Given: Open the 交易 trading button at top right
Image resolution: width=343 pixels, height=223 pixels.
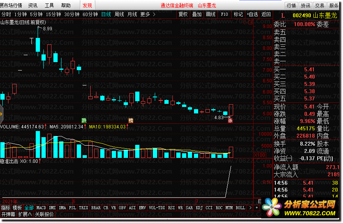Looking at the screenshot, I should pyautogui.click(x=319, y=5).
